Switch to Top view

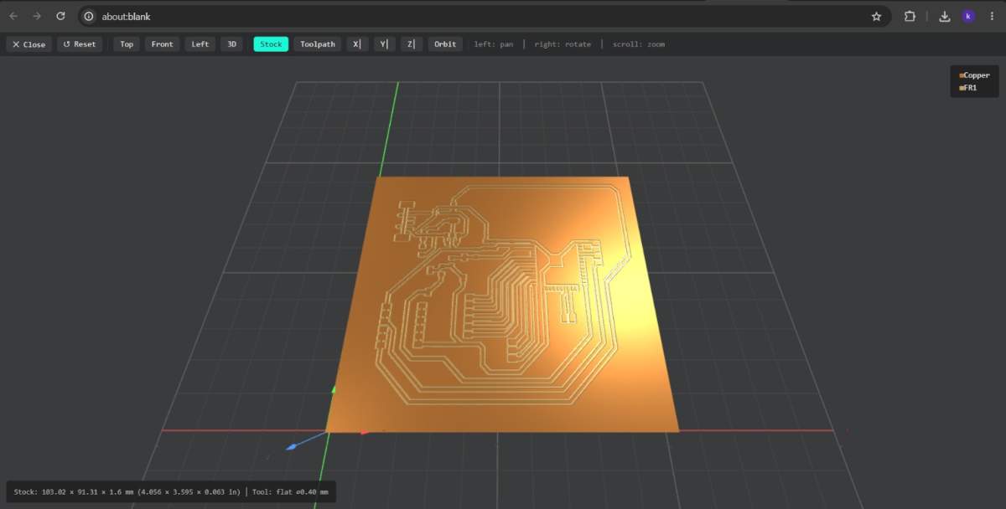coord(127,44)
